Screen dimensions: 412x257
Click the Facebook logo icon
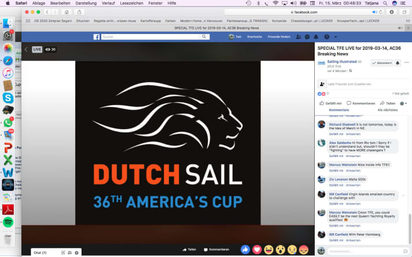pyautogui.click(x=97, y=37)
